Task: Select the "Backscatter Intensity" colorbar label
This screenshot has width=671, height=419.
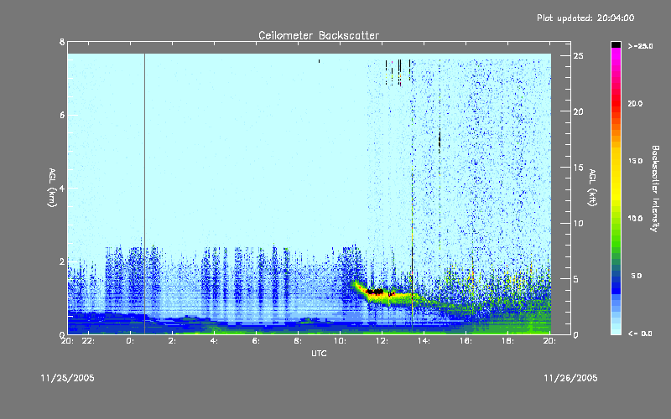Action: point(655,189)
